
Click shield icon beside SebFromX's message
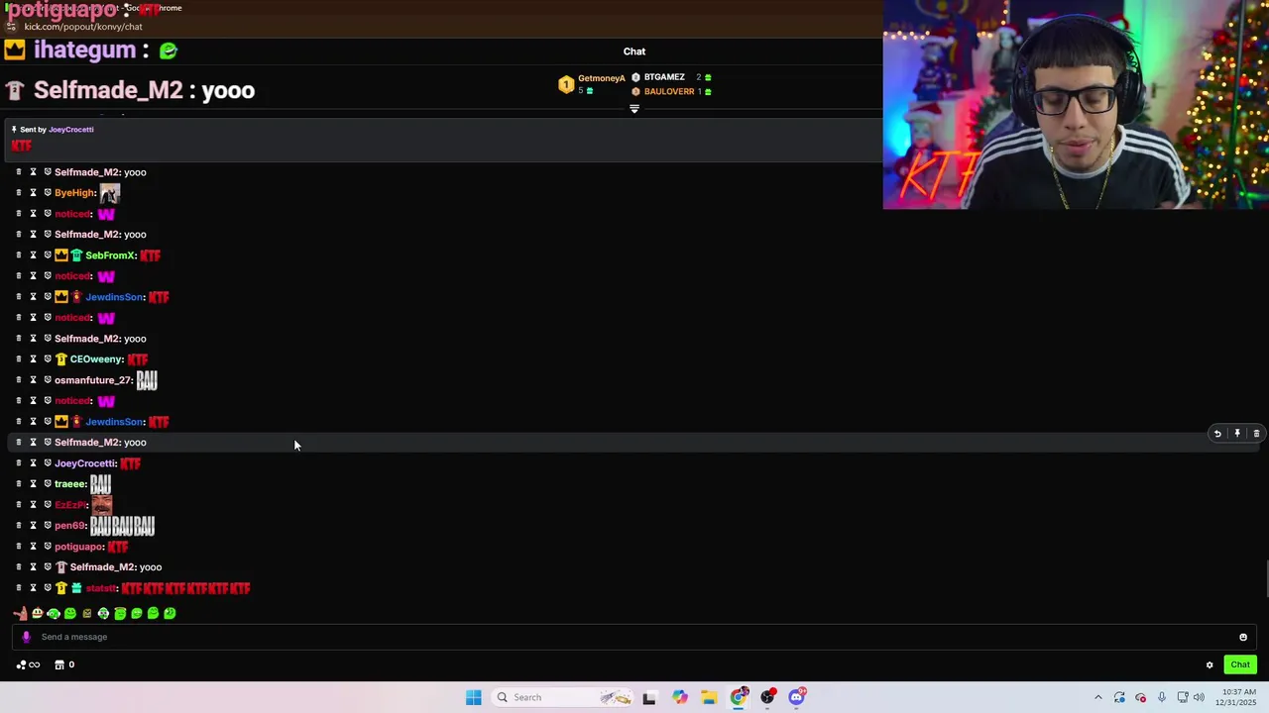click(x=47, y=255)
